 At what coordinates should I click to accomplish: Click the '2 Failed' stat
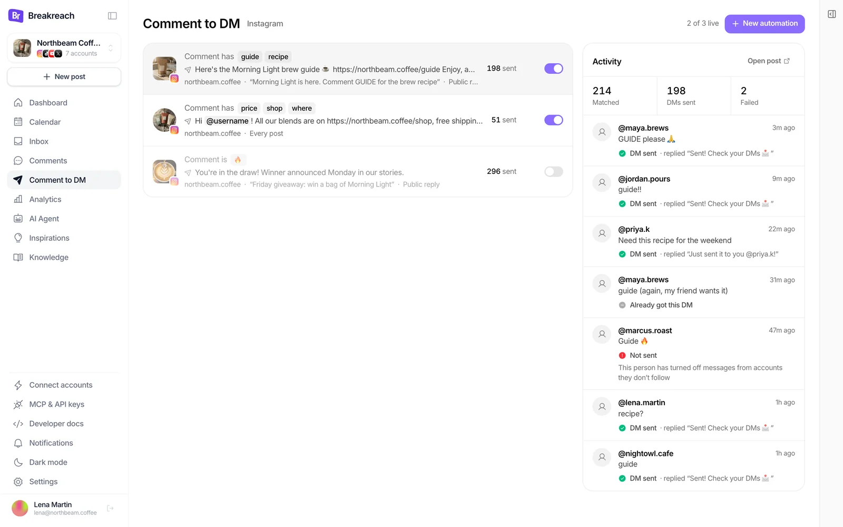[x=768, y=96]
